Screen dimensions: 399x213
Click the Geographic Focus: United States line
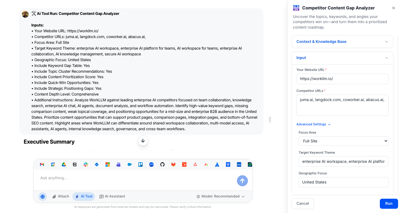coord(61,60)
